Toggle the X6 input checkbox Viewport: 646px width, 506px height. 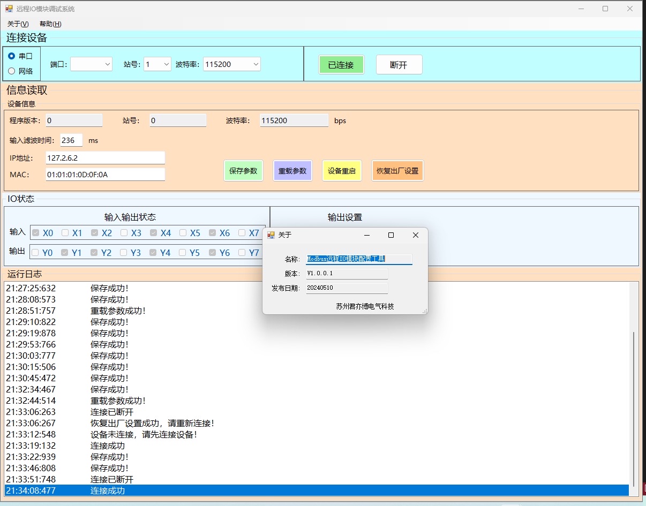pos(213,233)
